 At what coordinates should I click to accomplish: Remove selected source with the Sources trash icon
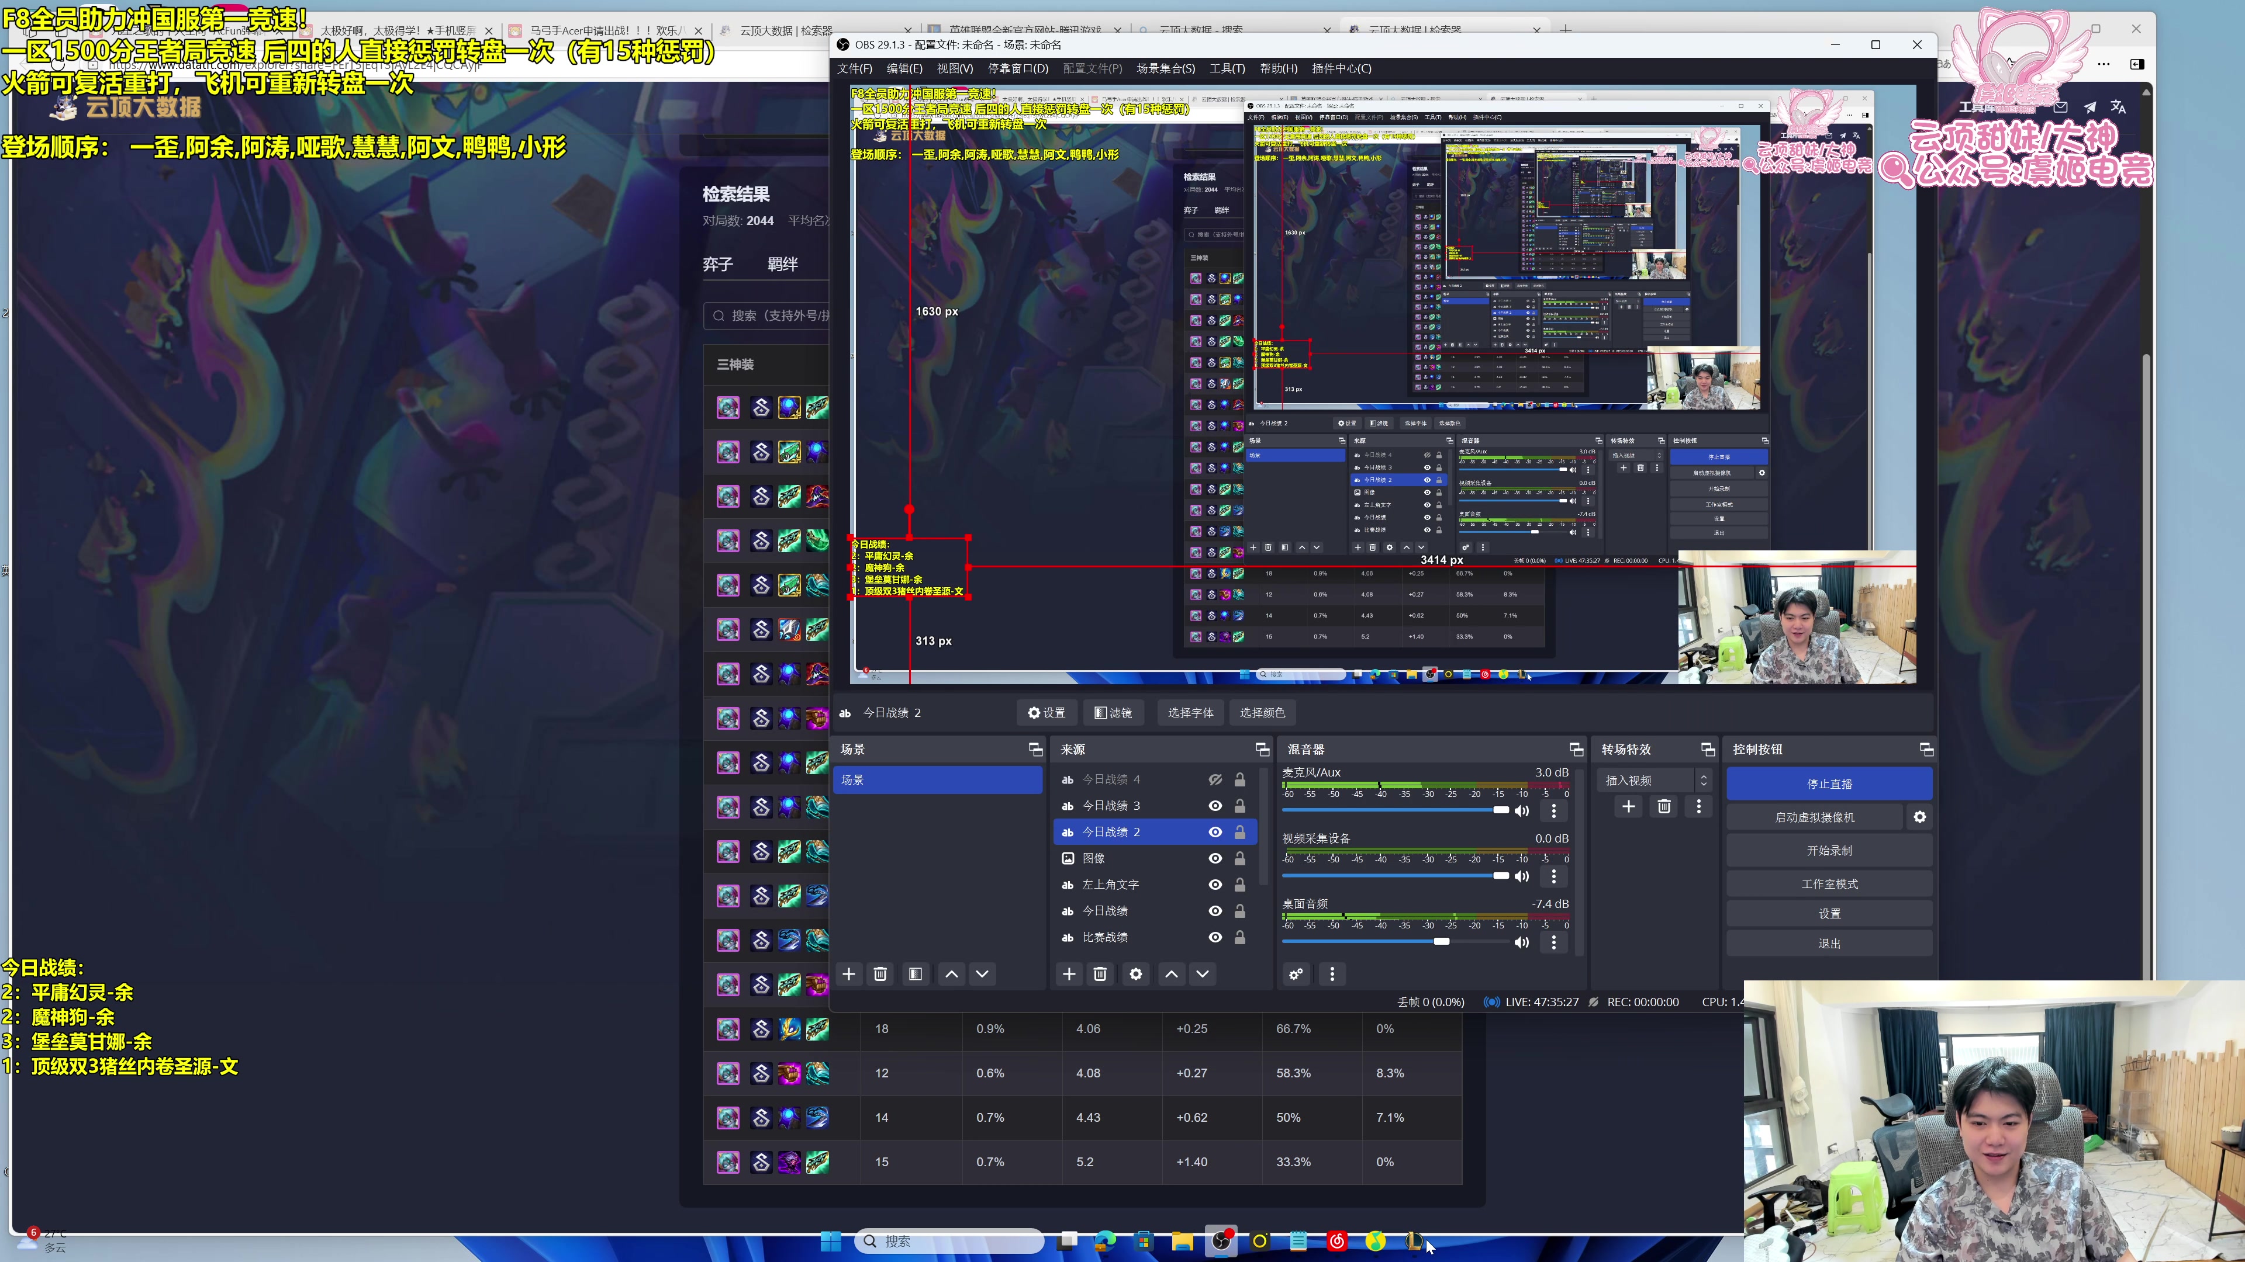[x=1101, y=974]
